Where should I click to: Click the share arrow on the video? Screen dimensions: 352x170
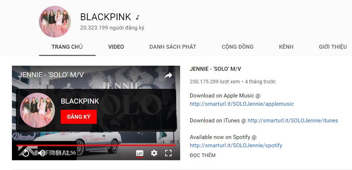point(168,75)
